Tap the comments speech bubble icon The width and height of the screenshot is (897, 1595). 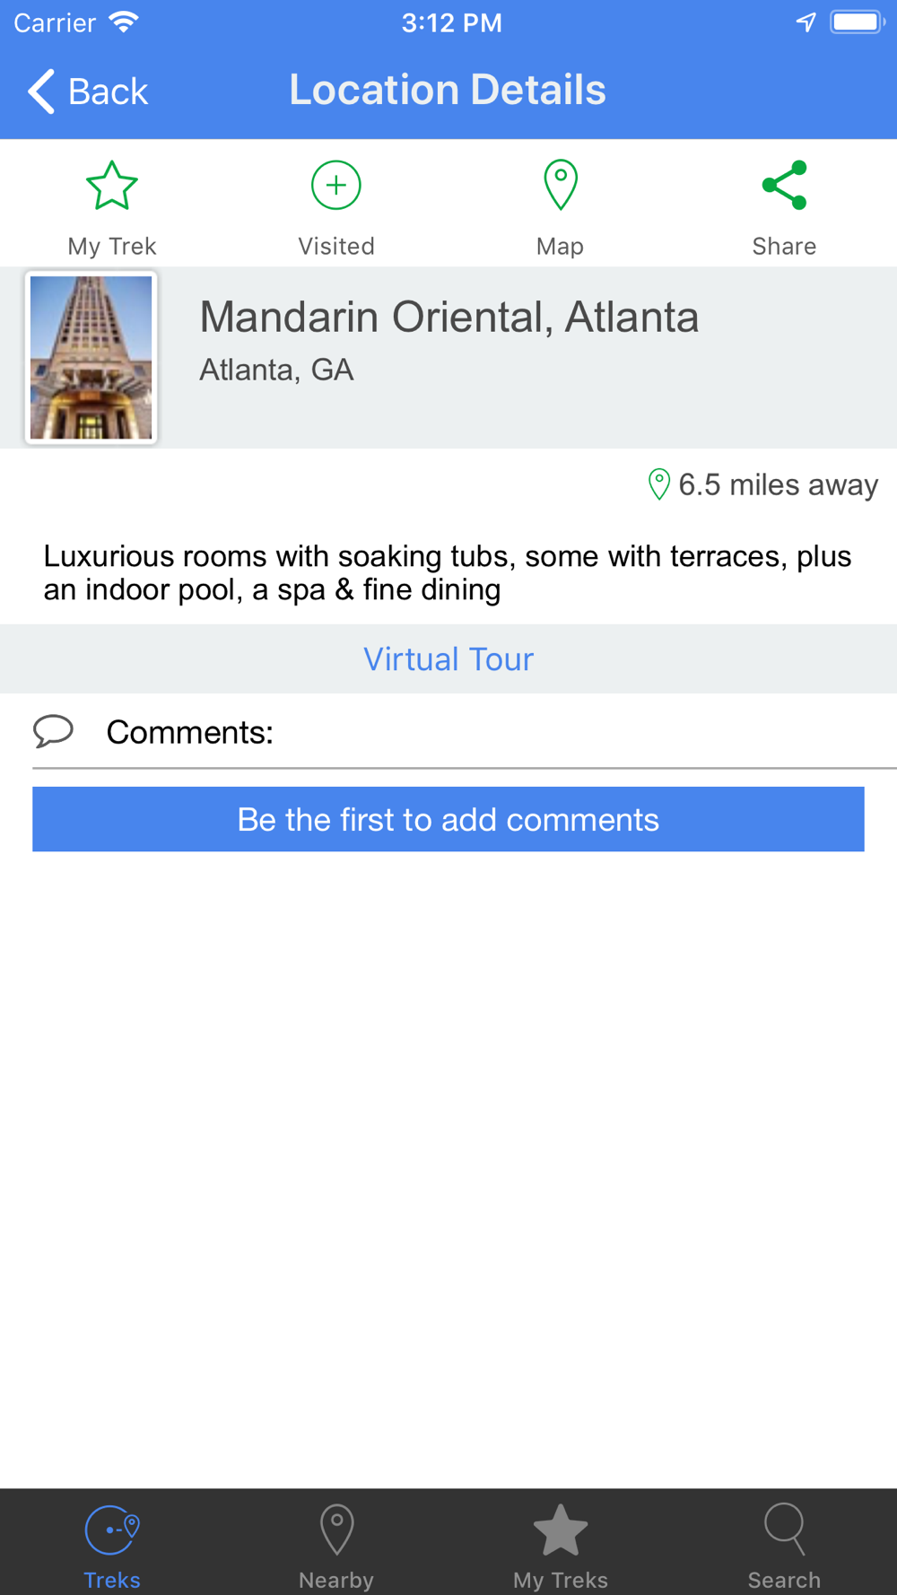53,731
